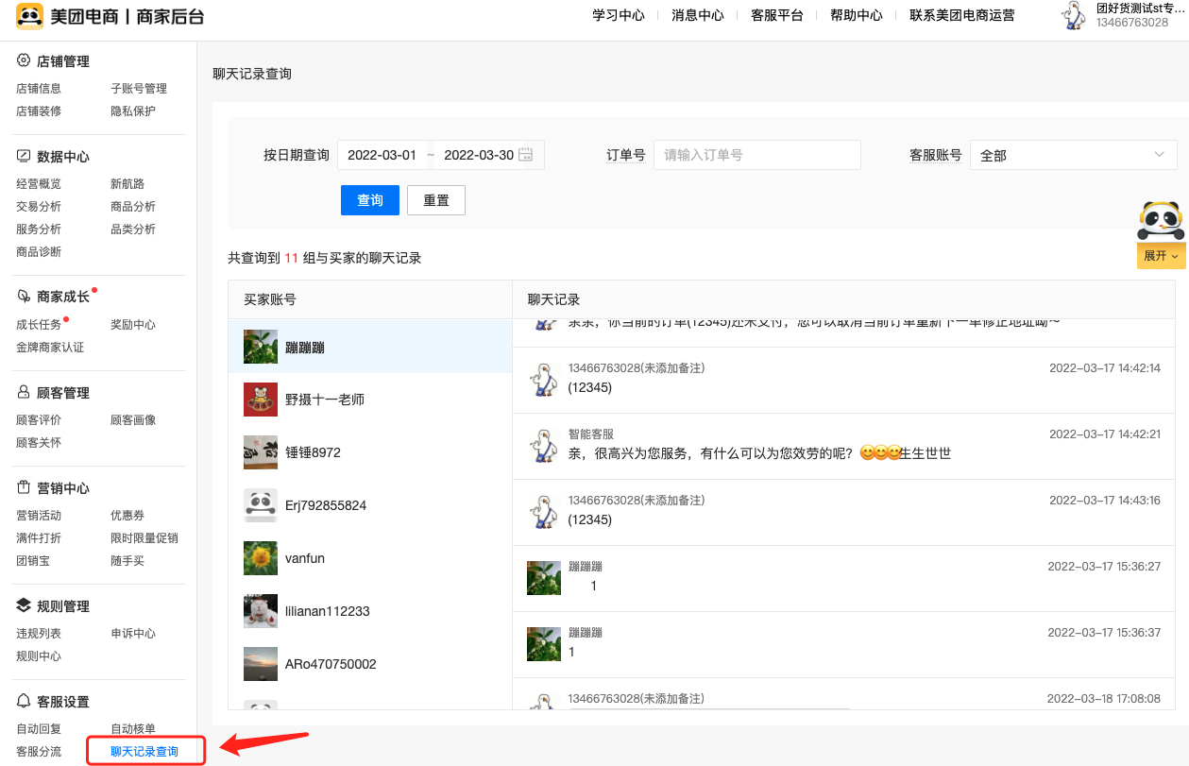Click the 顾客管理 person icon
1189x766 pixels.
pyautogui.click(x=25, y=392)
